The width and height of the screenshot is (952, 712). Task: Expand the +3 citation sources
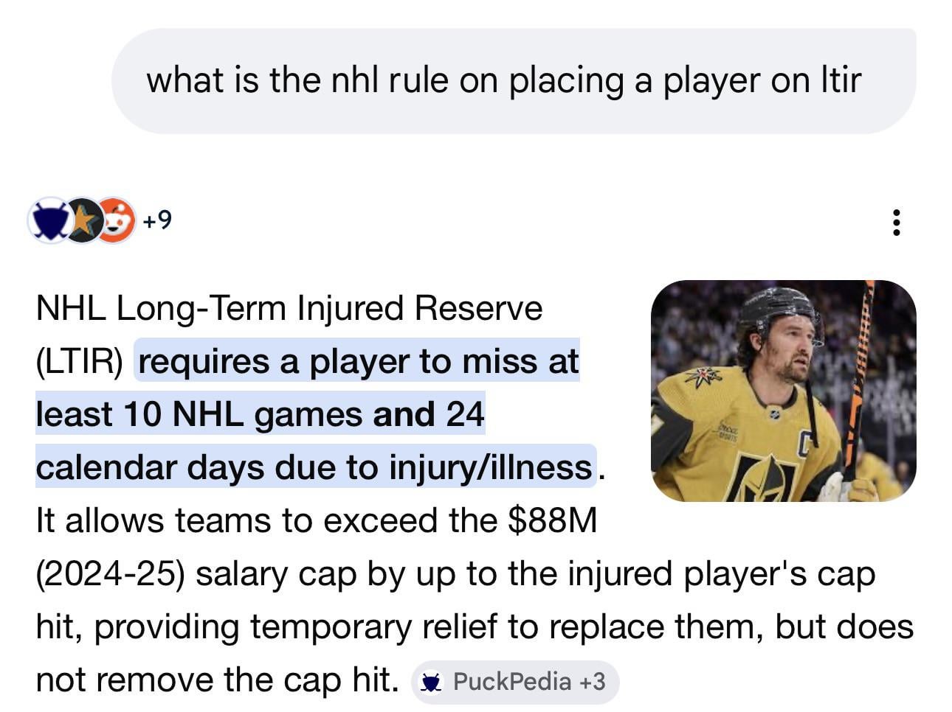[x=593, y=682]
